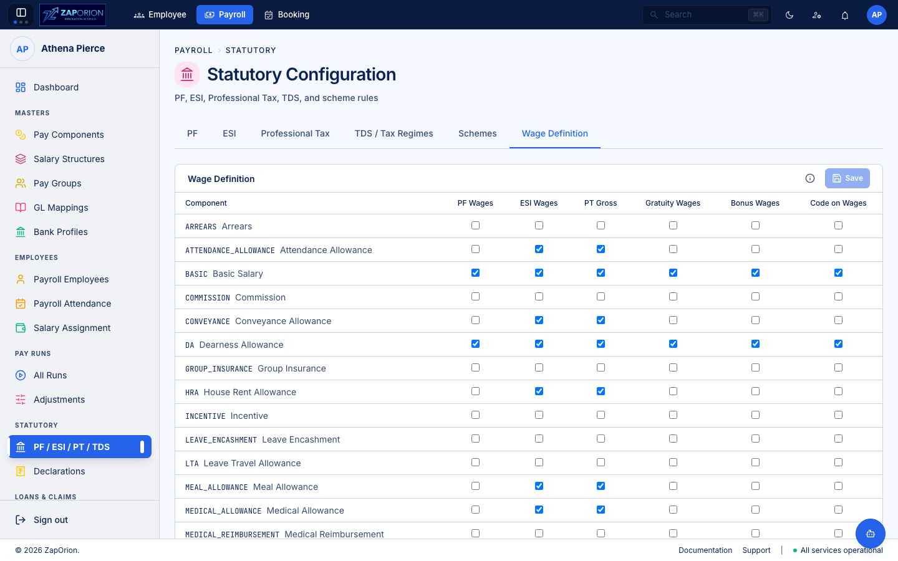The width and height of the screenshot is (898, 561).
Task: Click the Component column header
Action: (206, 203)
